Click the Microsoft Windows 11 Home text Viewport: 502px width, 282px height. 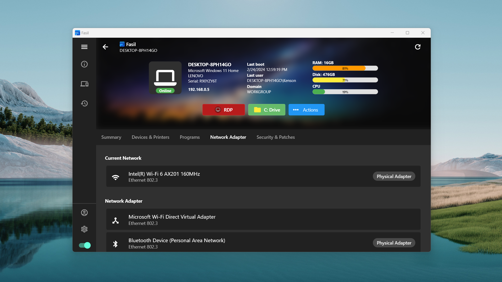coord(213,71)
